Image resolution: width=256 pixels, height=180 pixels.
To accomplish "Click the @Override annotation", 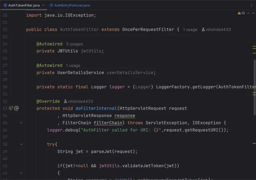I will coord(48,101).
